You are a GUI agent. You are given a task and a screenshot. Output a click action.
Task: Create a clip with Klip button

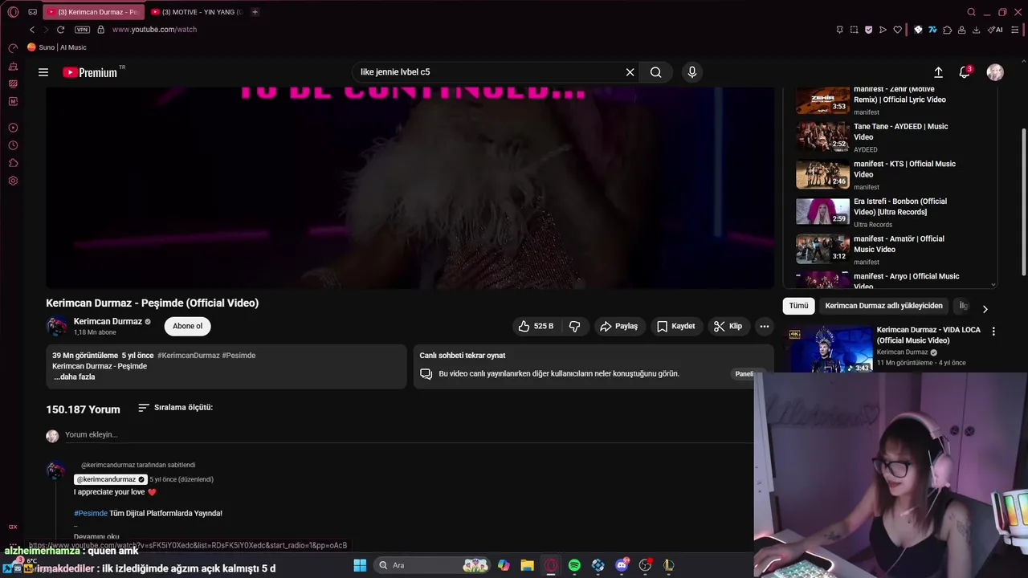(728, 326)
